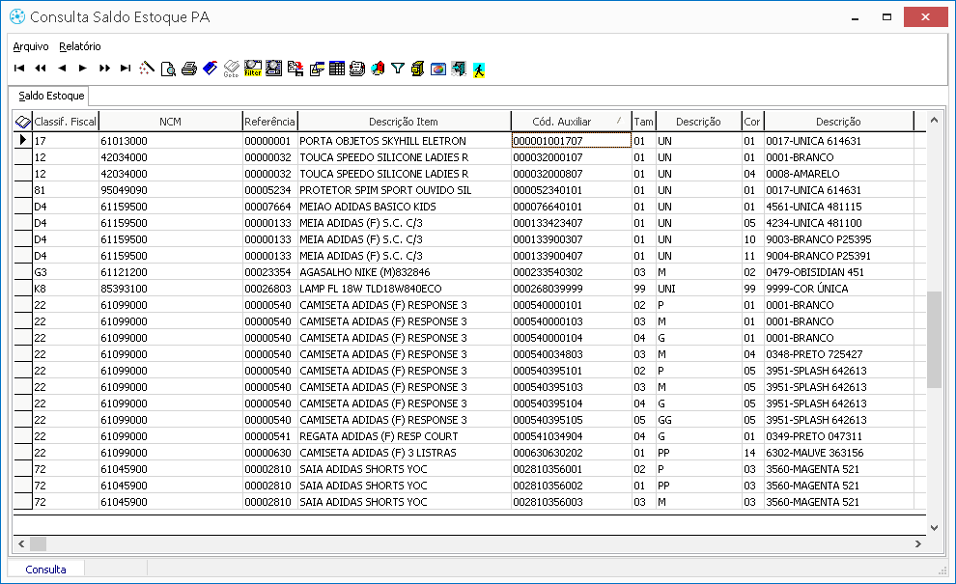
Task: Click the AGASALHO NIKE (M)832846 cell
Action: tap(405, 272)
